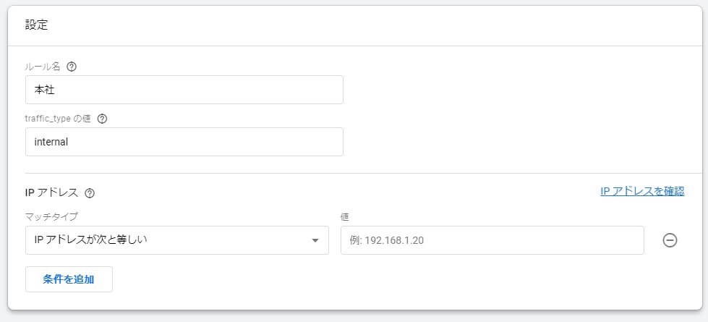Remove the condition with the minus circle icon
The height and width of the screenshot is (322, 708).
pos(670,240)
